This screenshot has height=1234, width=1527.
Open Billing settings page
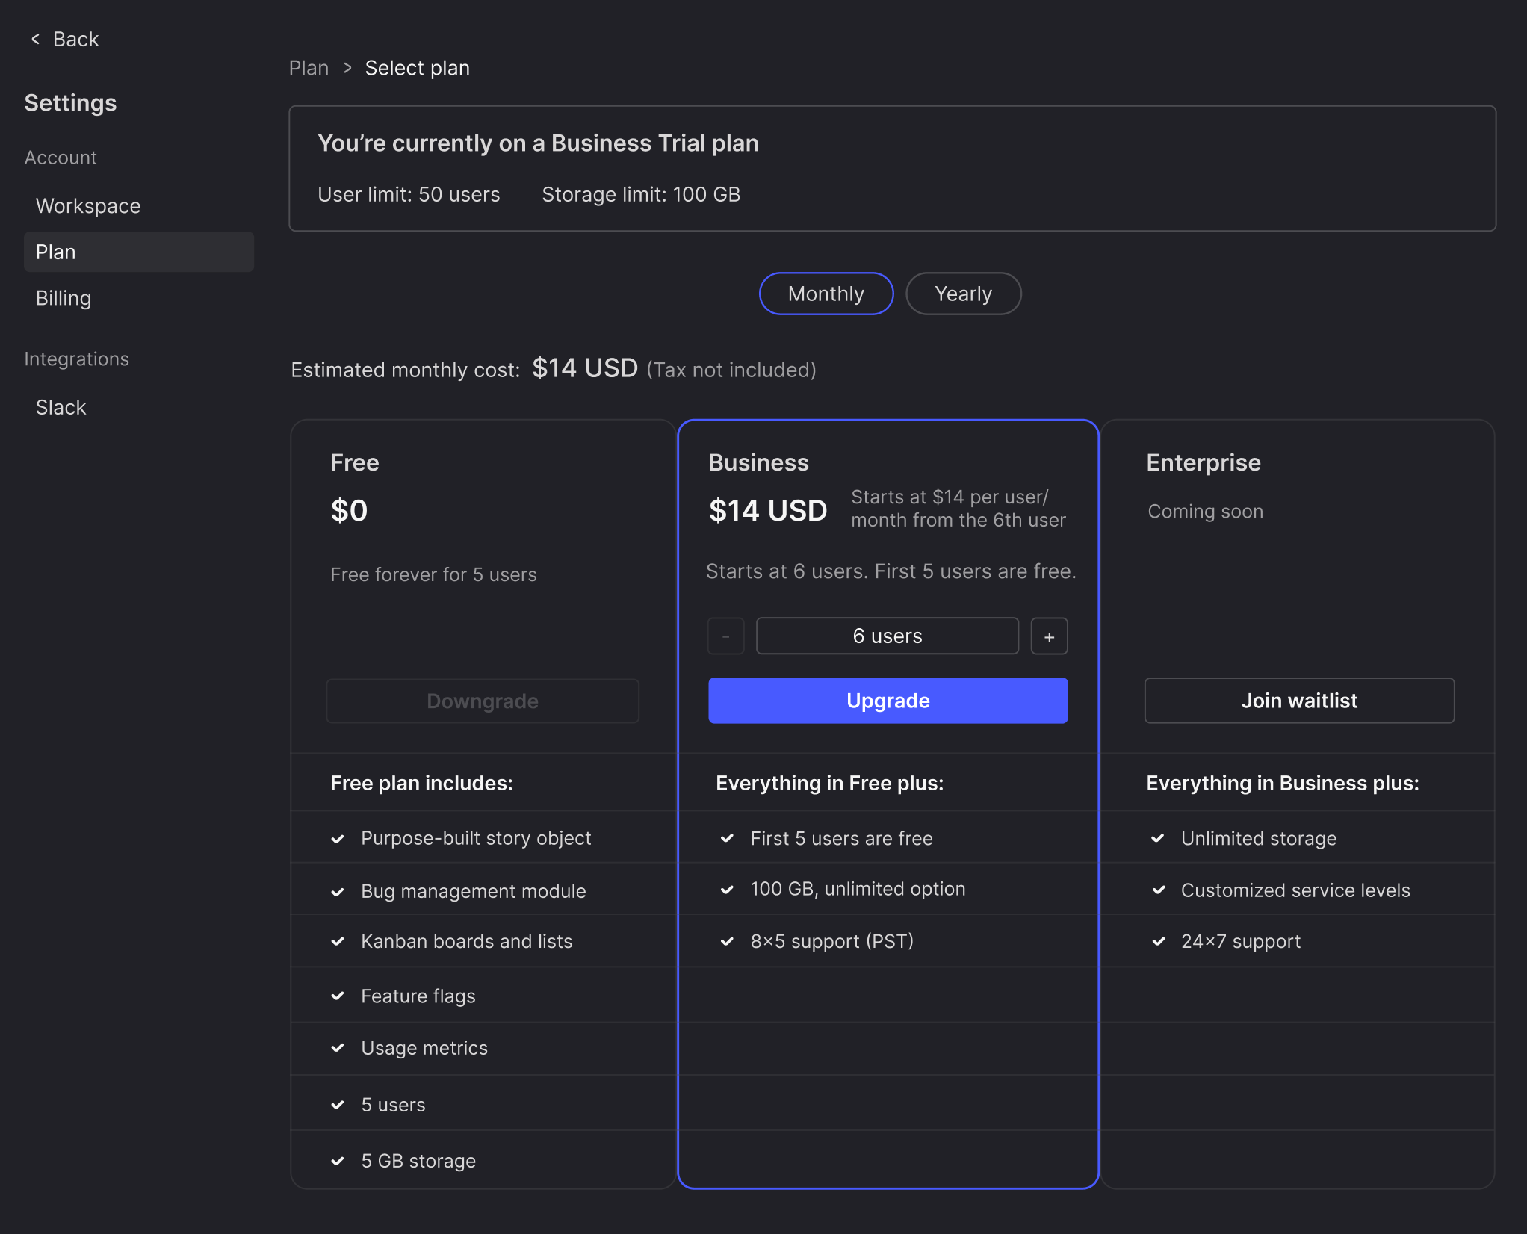pyautogui.click(x=64, y=298)
